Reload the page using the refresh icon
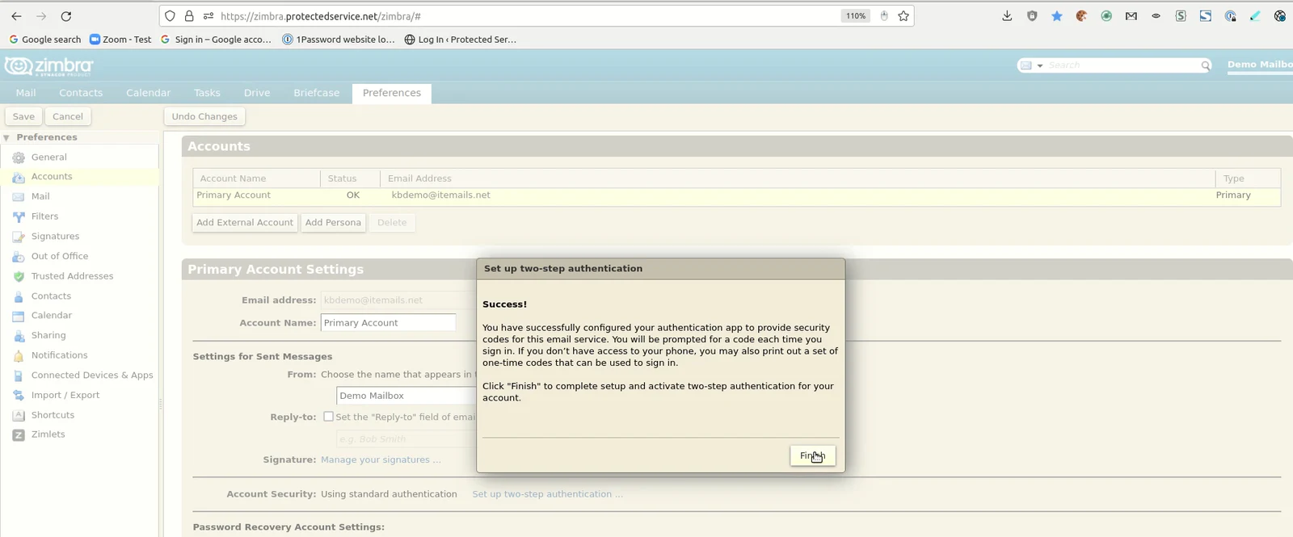Screen dimensions: 1293x537 (66, 16)
